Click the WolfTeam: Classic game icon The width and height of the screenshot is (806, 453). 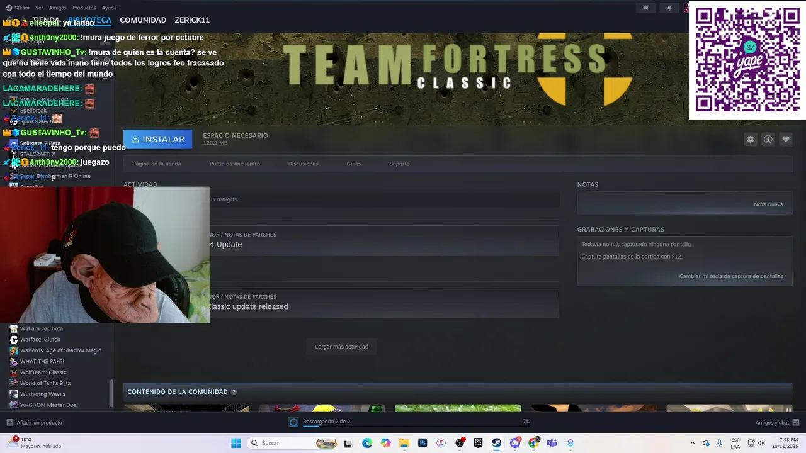tap(14, 372)
